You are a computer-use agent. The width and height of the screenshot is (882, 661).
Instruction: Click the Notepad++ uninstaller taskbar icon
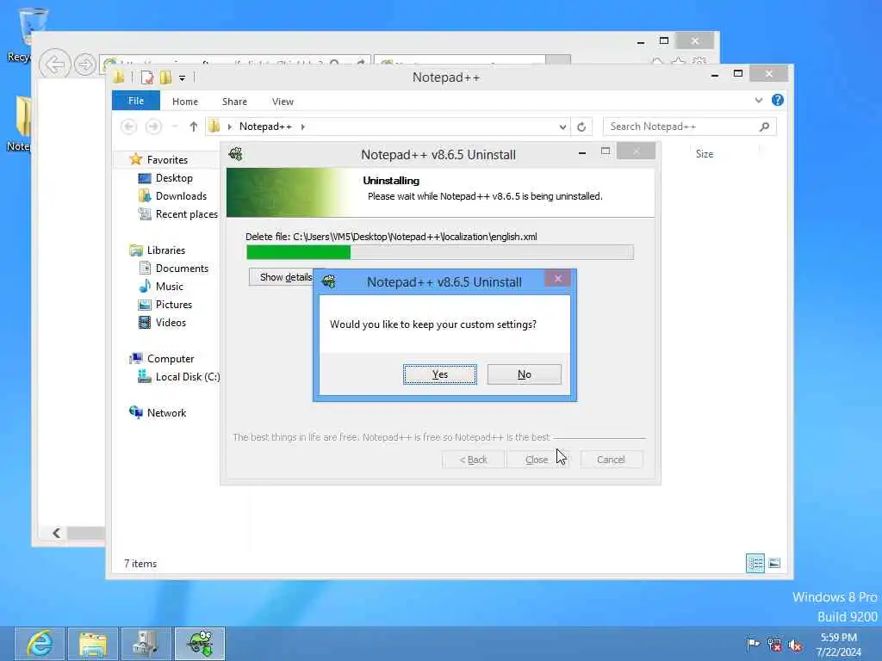[x=200, y=644]
